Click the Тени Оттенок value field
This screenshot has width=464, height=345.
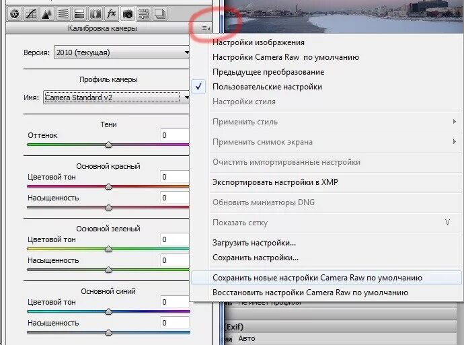[x=175, y=135]
